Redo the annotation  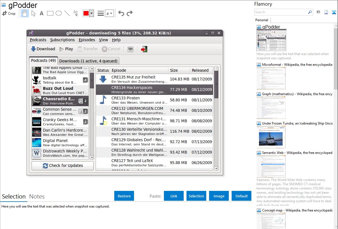pos(130,13)
